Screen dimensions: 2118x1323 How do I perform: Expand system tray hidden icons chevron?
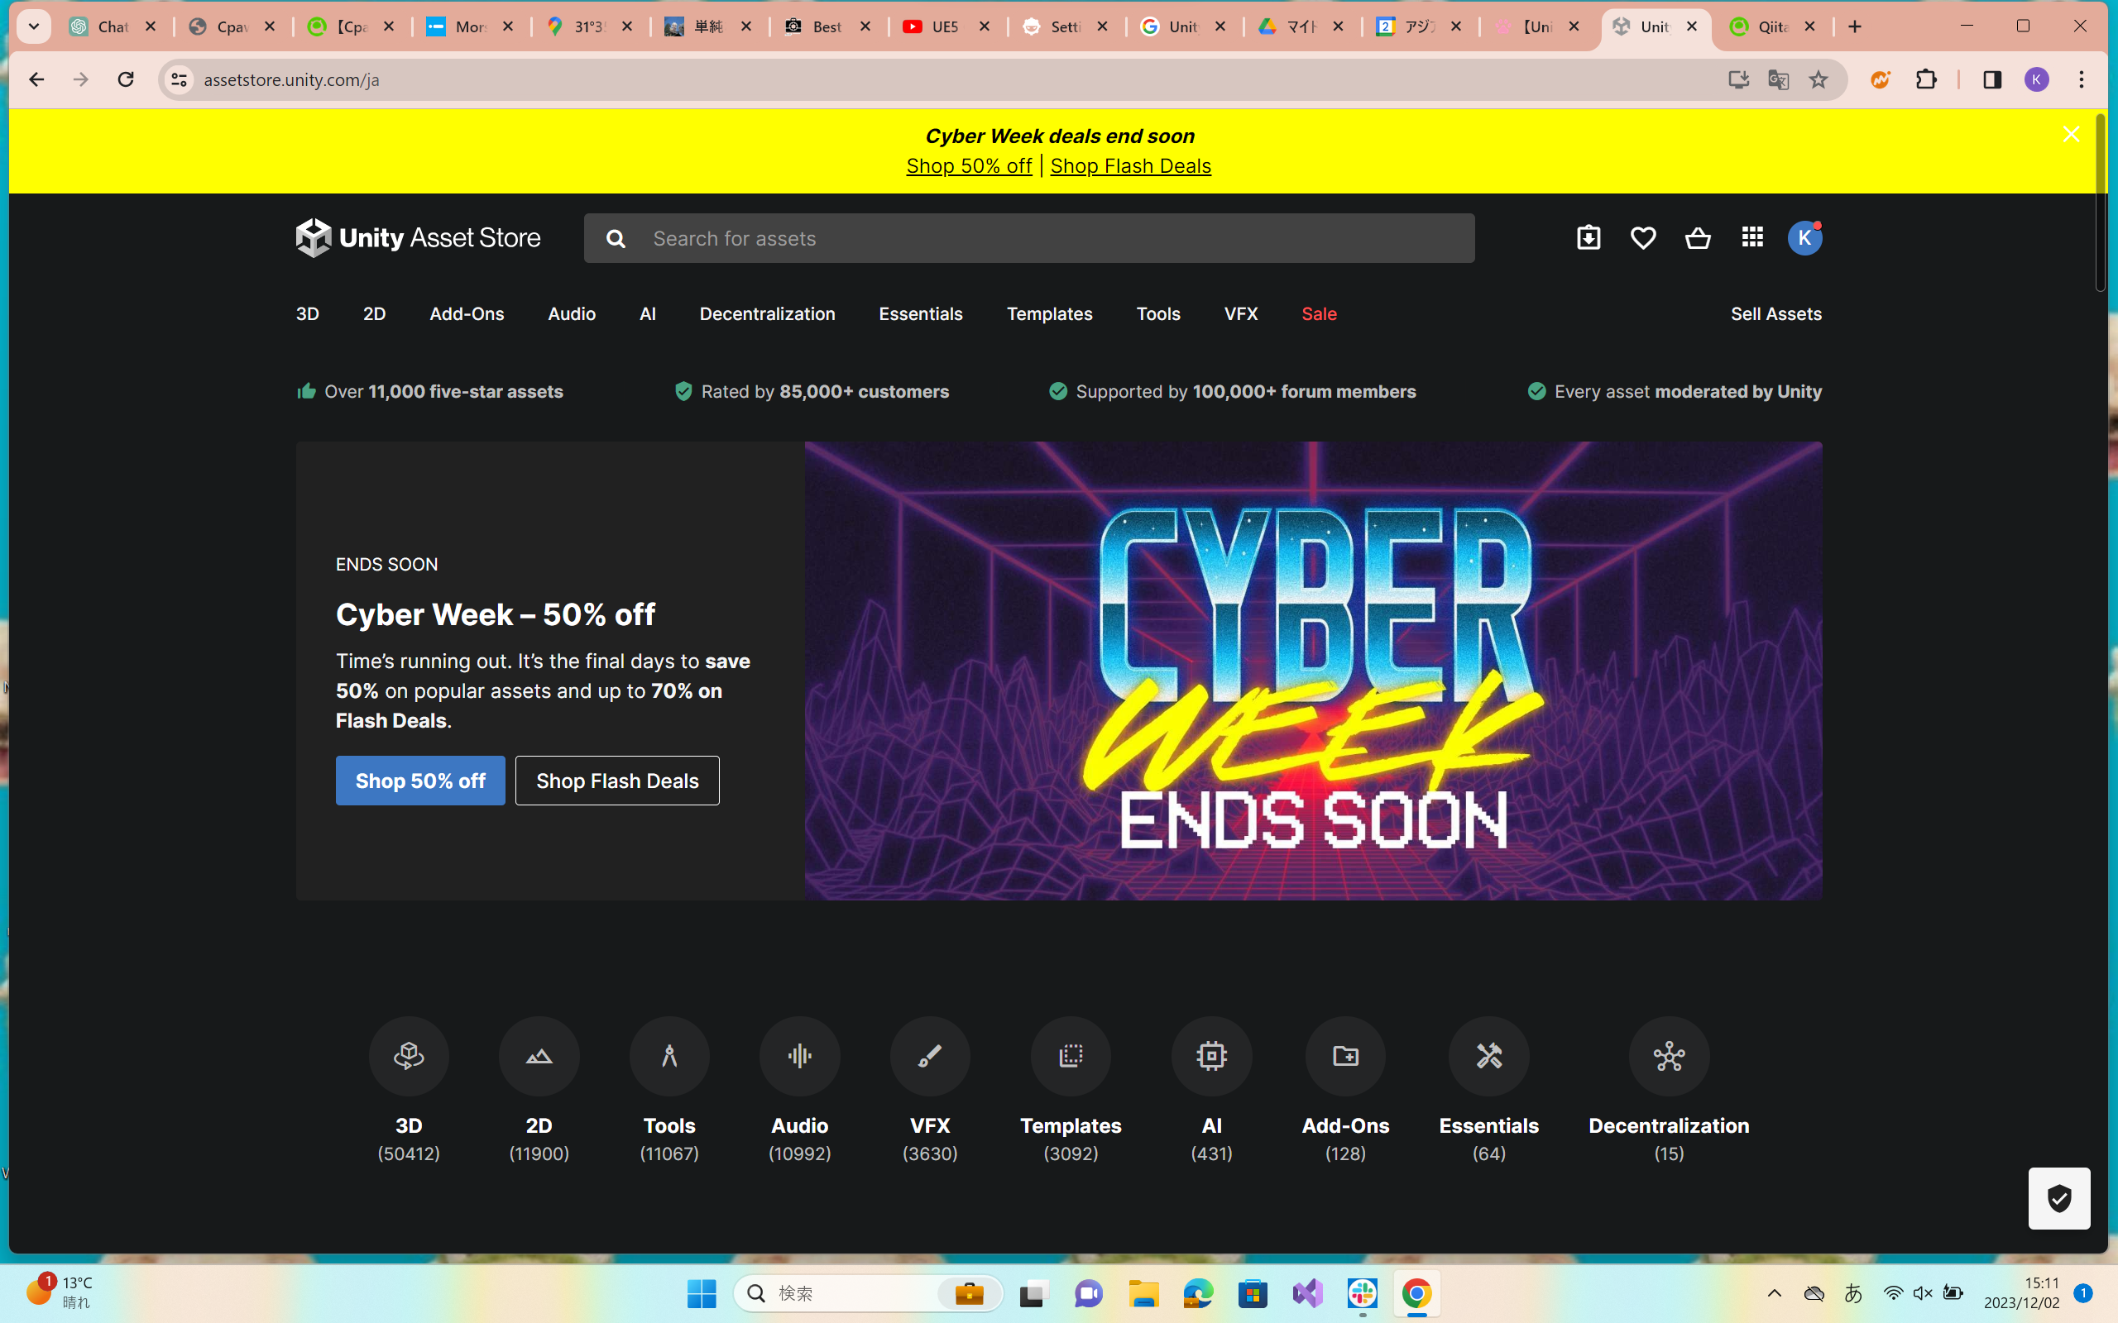[x=1774, y=1293]
